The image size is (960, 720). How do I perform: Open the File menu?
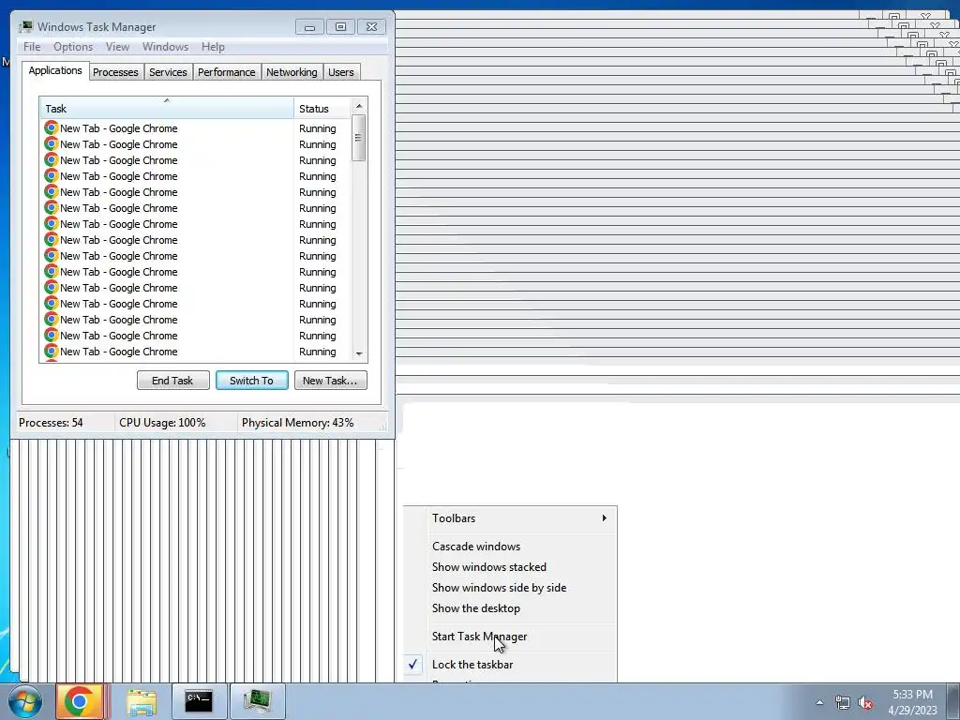tap(32, 47)
